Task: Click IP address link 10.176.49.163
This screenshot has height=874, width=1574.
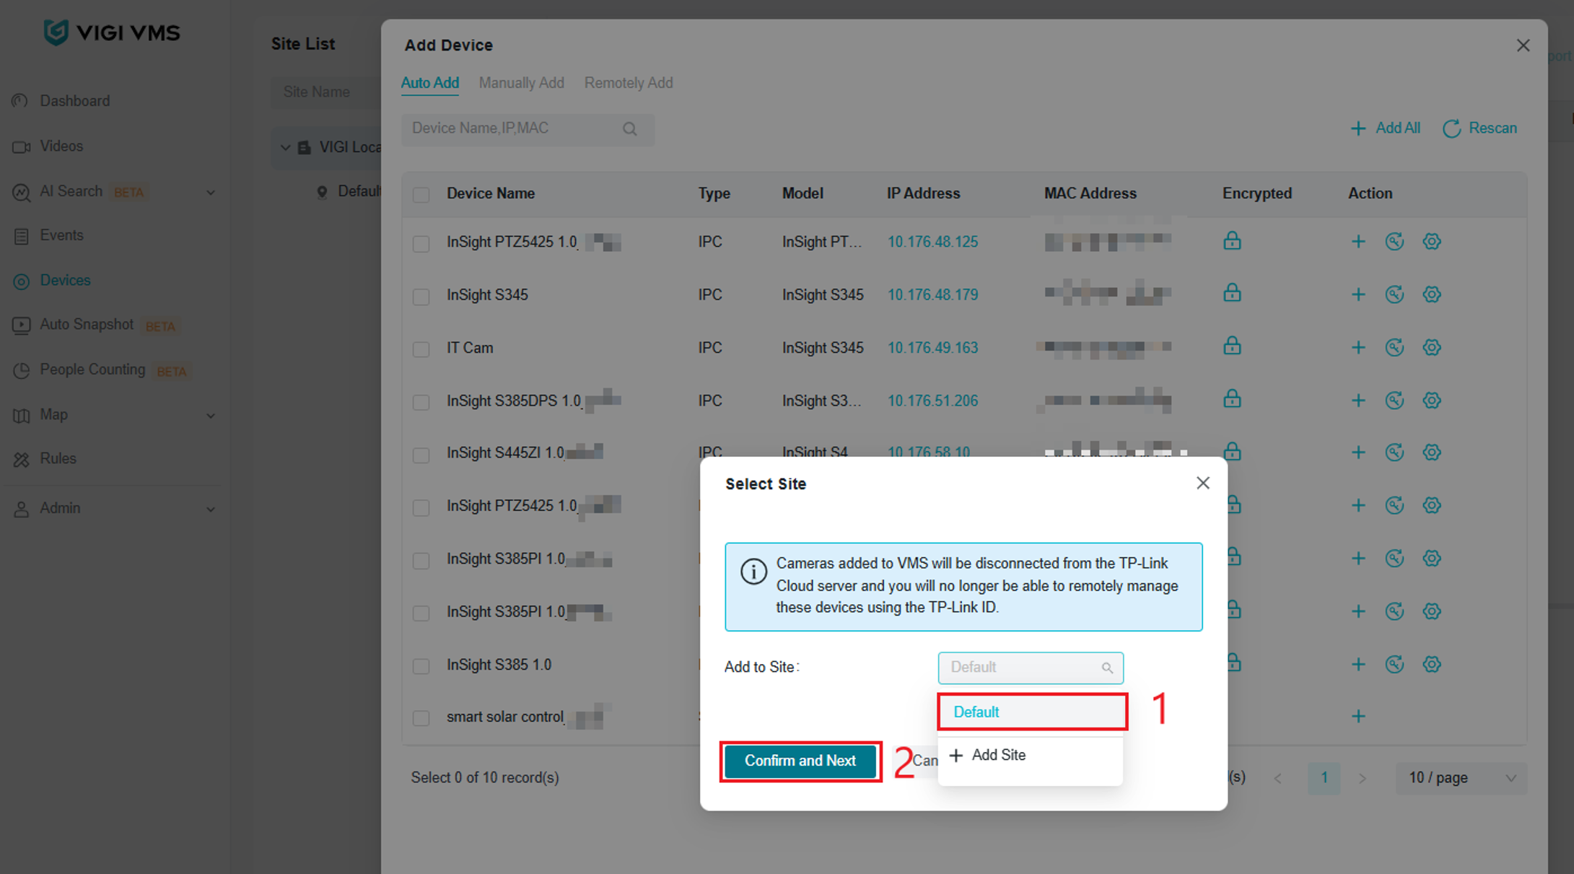Action: (932, 348)
